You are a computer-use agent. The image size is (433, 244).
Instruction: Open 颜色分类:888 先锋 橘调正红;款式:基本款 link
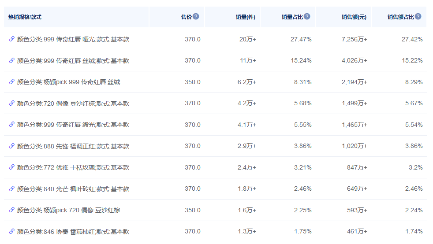73,146
